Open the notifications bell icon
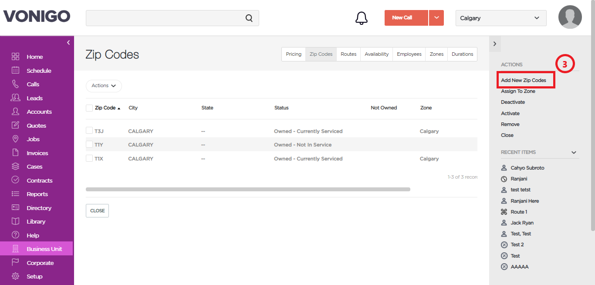This screenshot has height=285, width=595. click(362, 18)
